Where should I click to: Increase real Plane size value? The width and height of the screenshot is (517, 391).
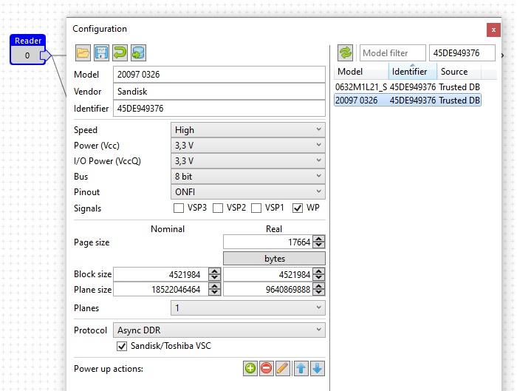click(318, 286)
